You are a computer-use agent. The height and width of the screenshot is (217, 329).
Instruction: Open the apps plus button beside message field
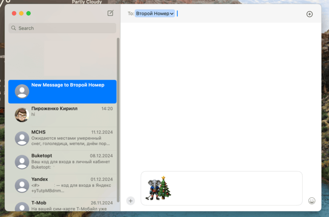click(130, 201)
